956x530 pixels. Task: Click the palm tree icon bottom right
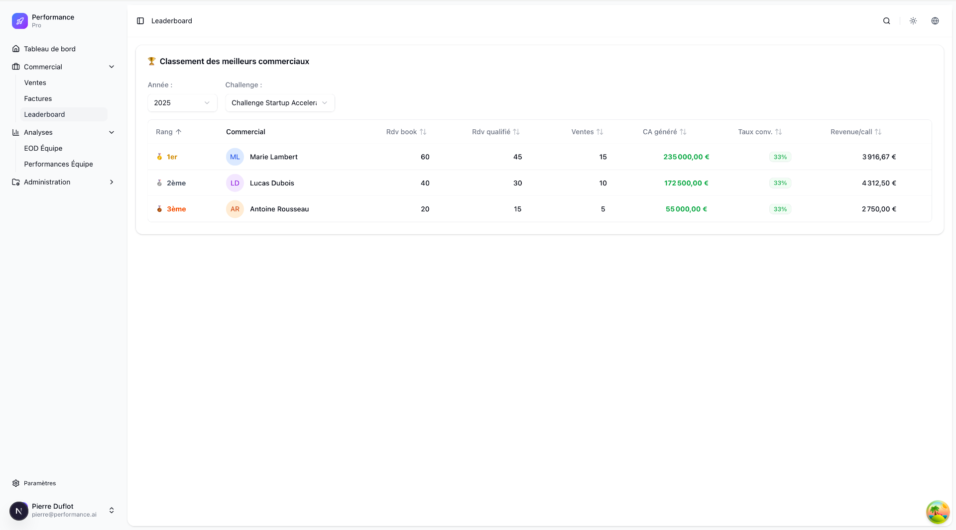[x=938, y=512]
